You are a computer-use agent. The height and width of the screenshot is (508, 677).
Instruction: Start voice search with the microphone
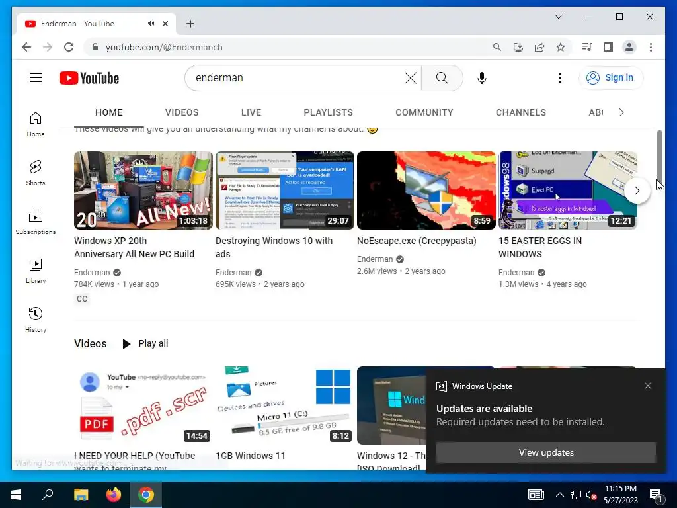pos(482,78)
